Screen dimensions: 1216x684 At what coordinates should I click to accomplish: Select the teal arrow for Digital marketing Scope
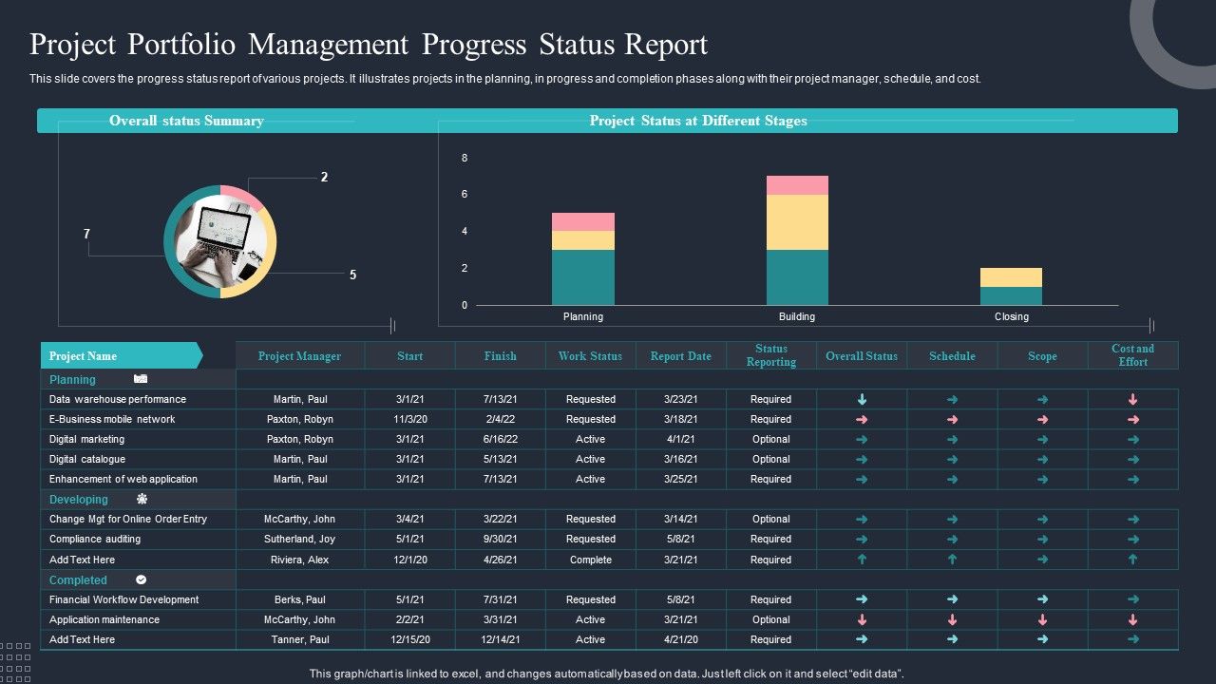coord(1042,439)
